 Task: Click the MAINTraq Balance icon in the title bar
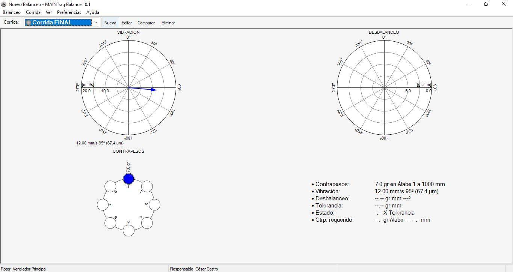[4, 4]
